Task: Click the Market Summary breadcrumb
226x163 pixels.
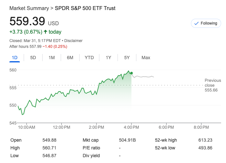Action: click(x=29, y=8)
